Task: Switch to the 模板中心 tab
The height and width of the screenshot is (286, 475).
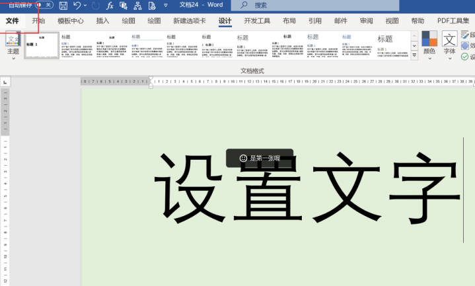Action: coord(71,20)
